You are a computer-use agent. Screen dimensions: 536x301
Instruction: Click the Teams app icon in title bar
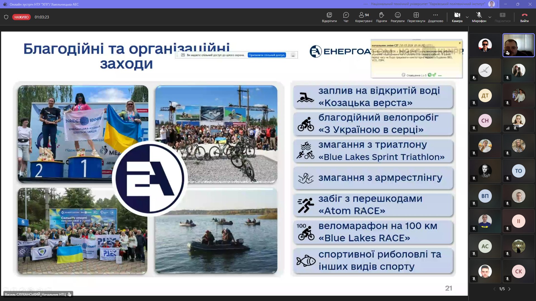[5, 4]
